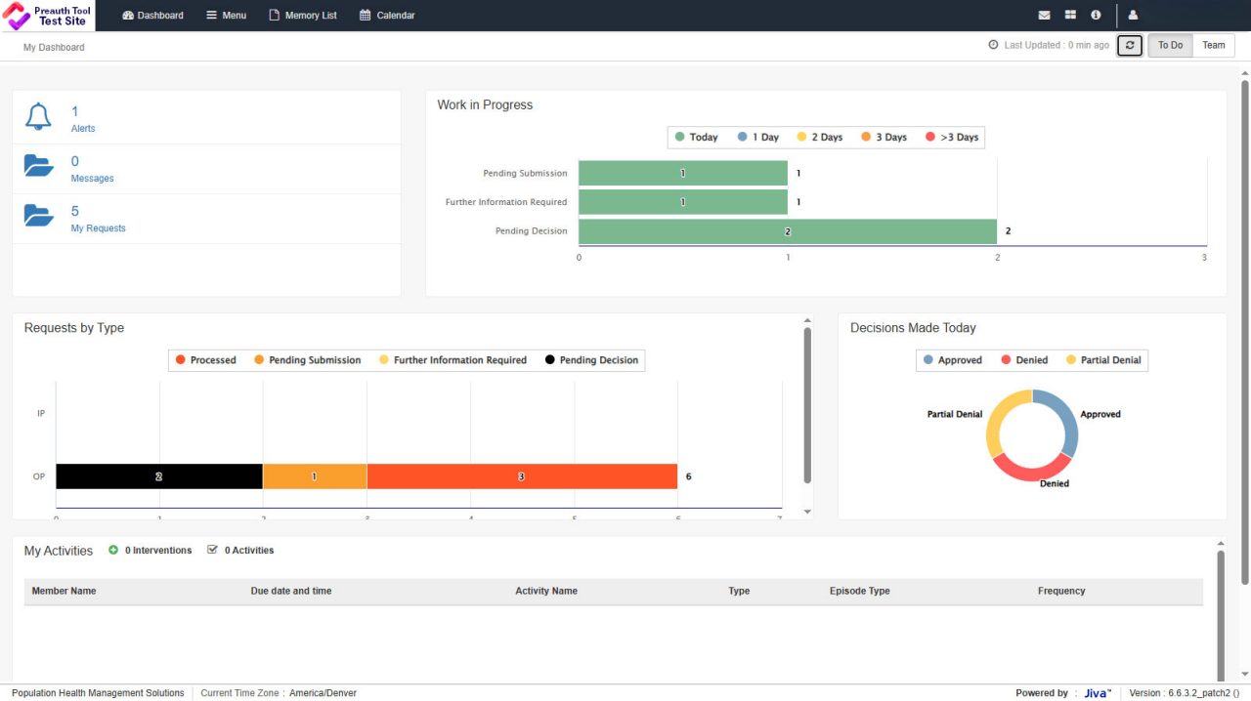Open the apps grid icon in header
The image size is (1251, 701).
coord(1069,15)
